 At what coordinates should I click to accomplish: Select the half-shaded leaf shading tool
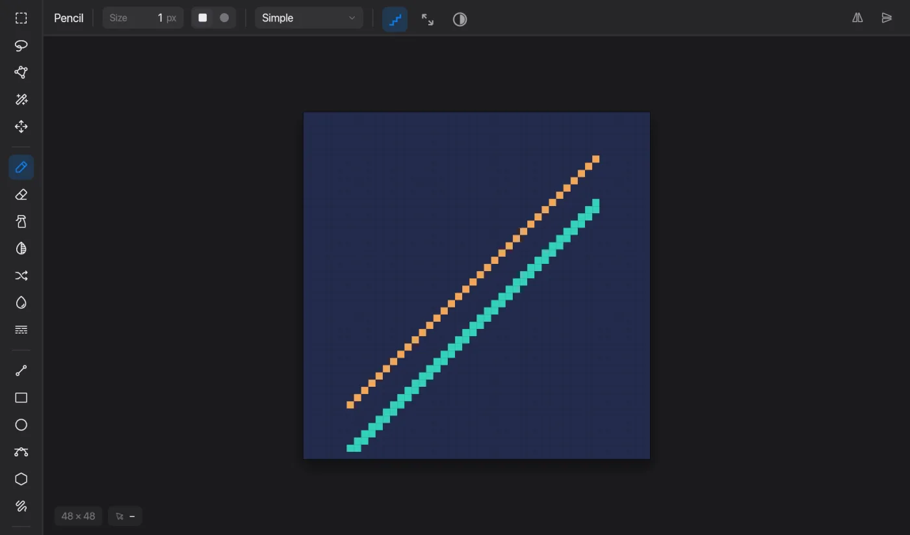[21, 248]
